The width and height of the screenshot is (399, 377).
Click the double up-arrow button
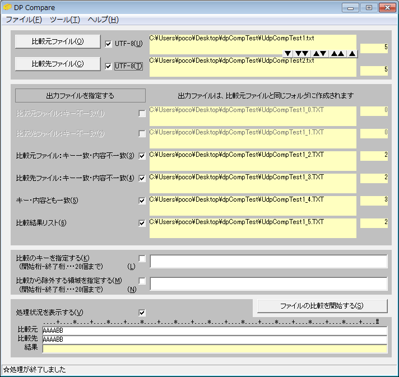(x=337, y=54)
